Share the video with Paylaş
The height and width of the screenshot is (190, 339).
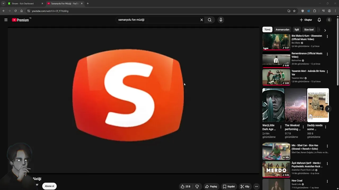[x=211, y=186]
